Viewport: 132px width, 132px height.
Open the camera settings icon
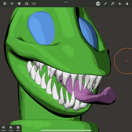coord(34,4)
